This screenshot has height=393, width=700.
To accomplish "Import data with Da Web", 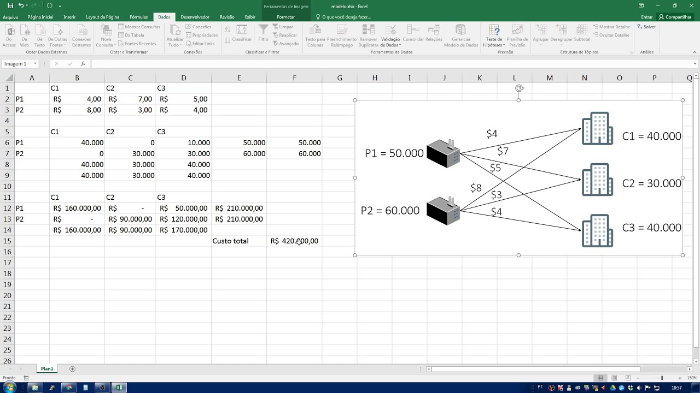I will pos(24,36).
